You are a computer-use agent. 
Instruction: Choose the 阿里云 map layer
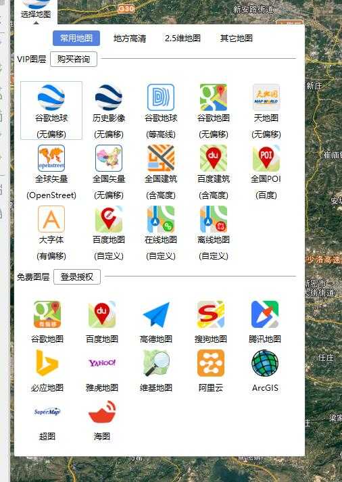point(211,370)
